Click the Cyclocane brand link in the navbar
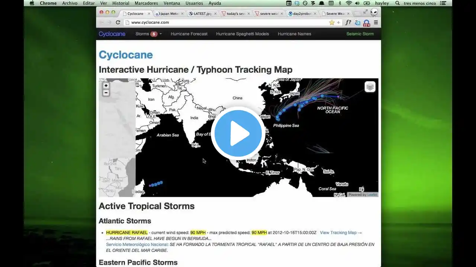This screenshot has width=476, height=267. click(x=112, y=34)
